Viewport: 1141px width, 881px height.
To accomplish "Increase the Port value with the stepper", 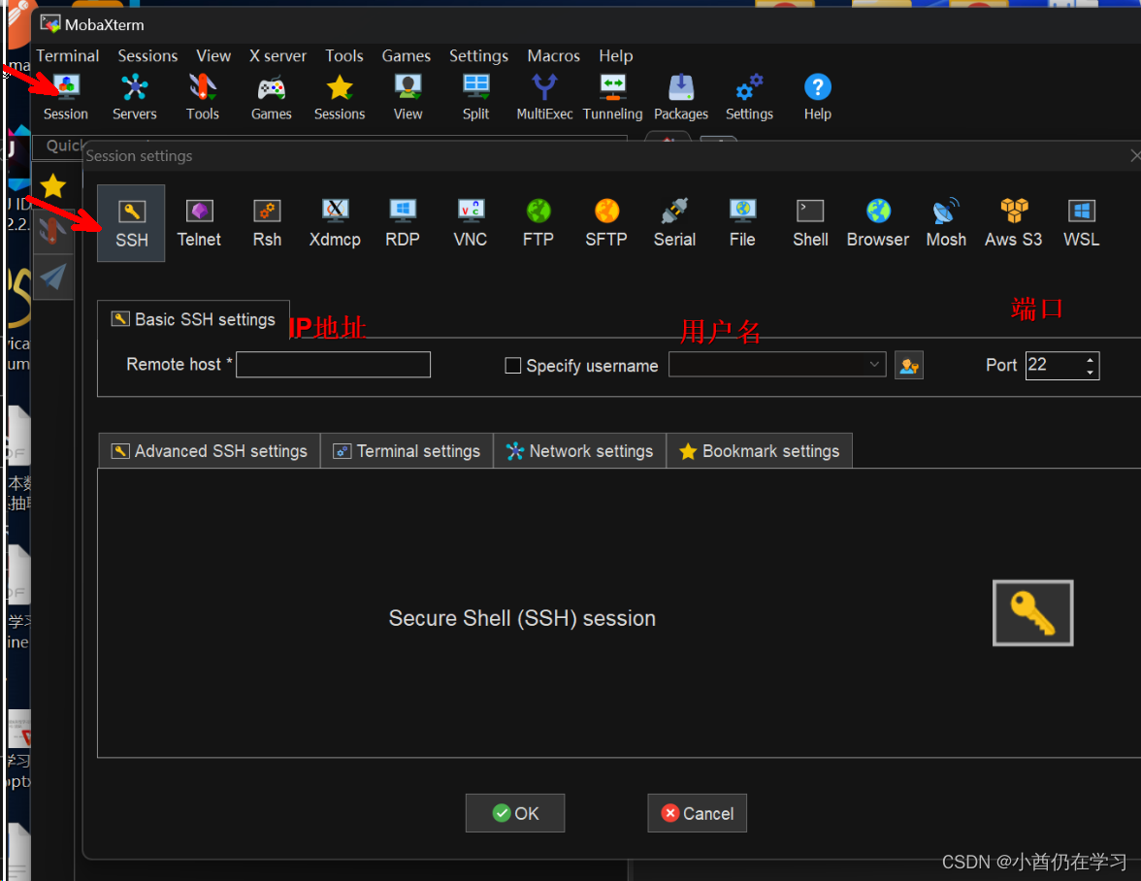I will (1090, 359).
